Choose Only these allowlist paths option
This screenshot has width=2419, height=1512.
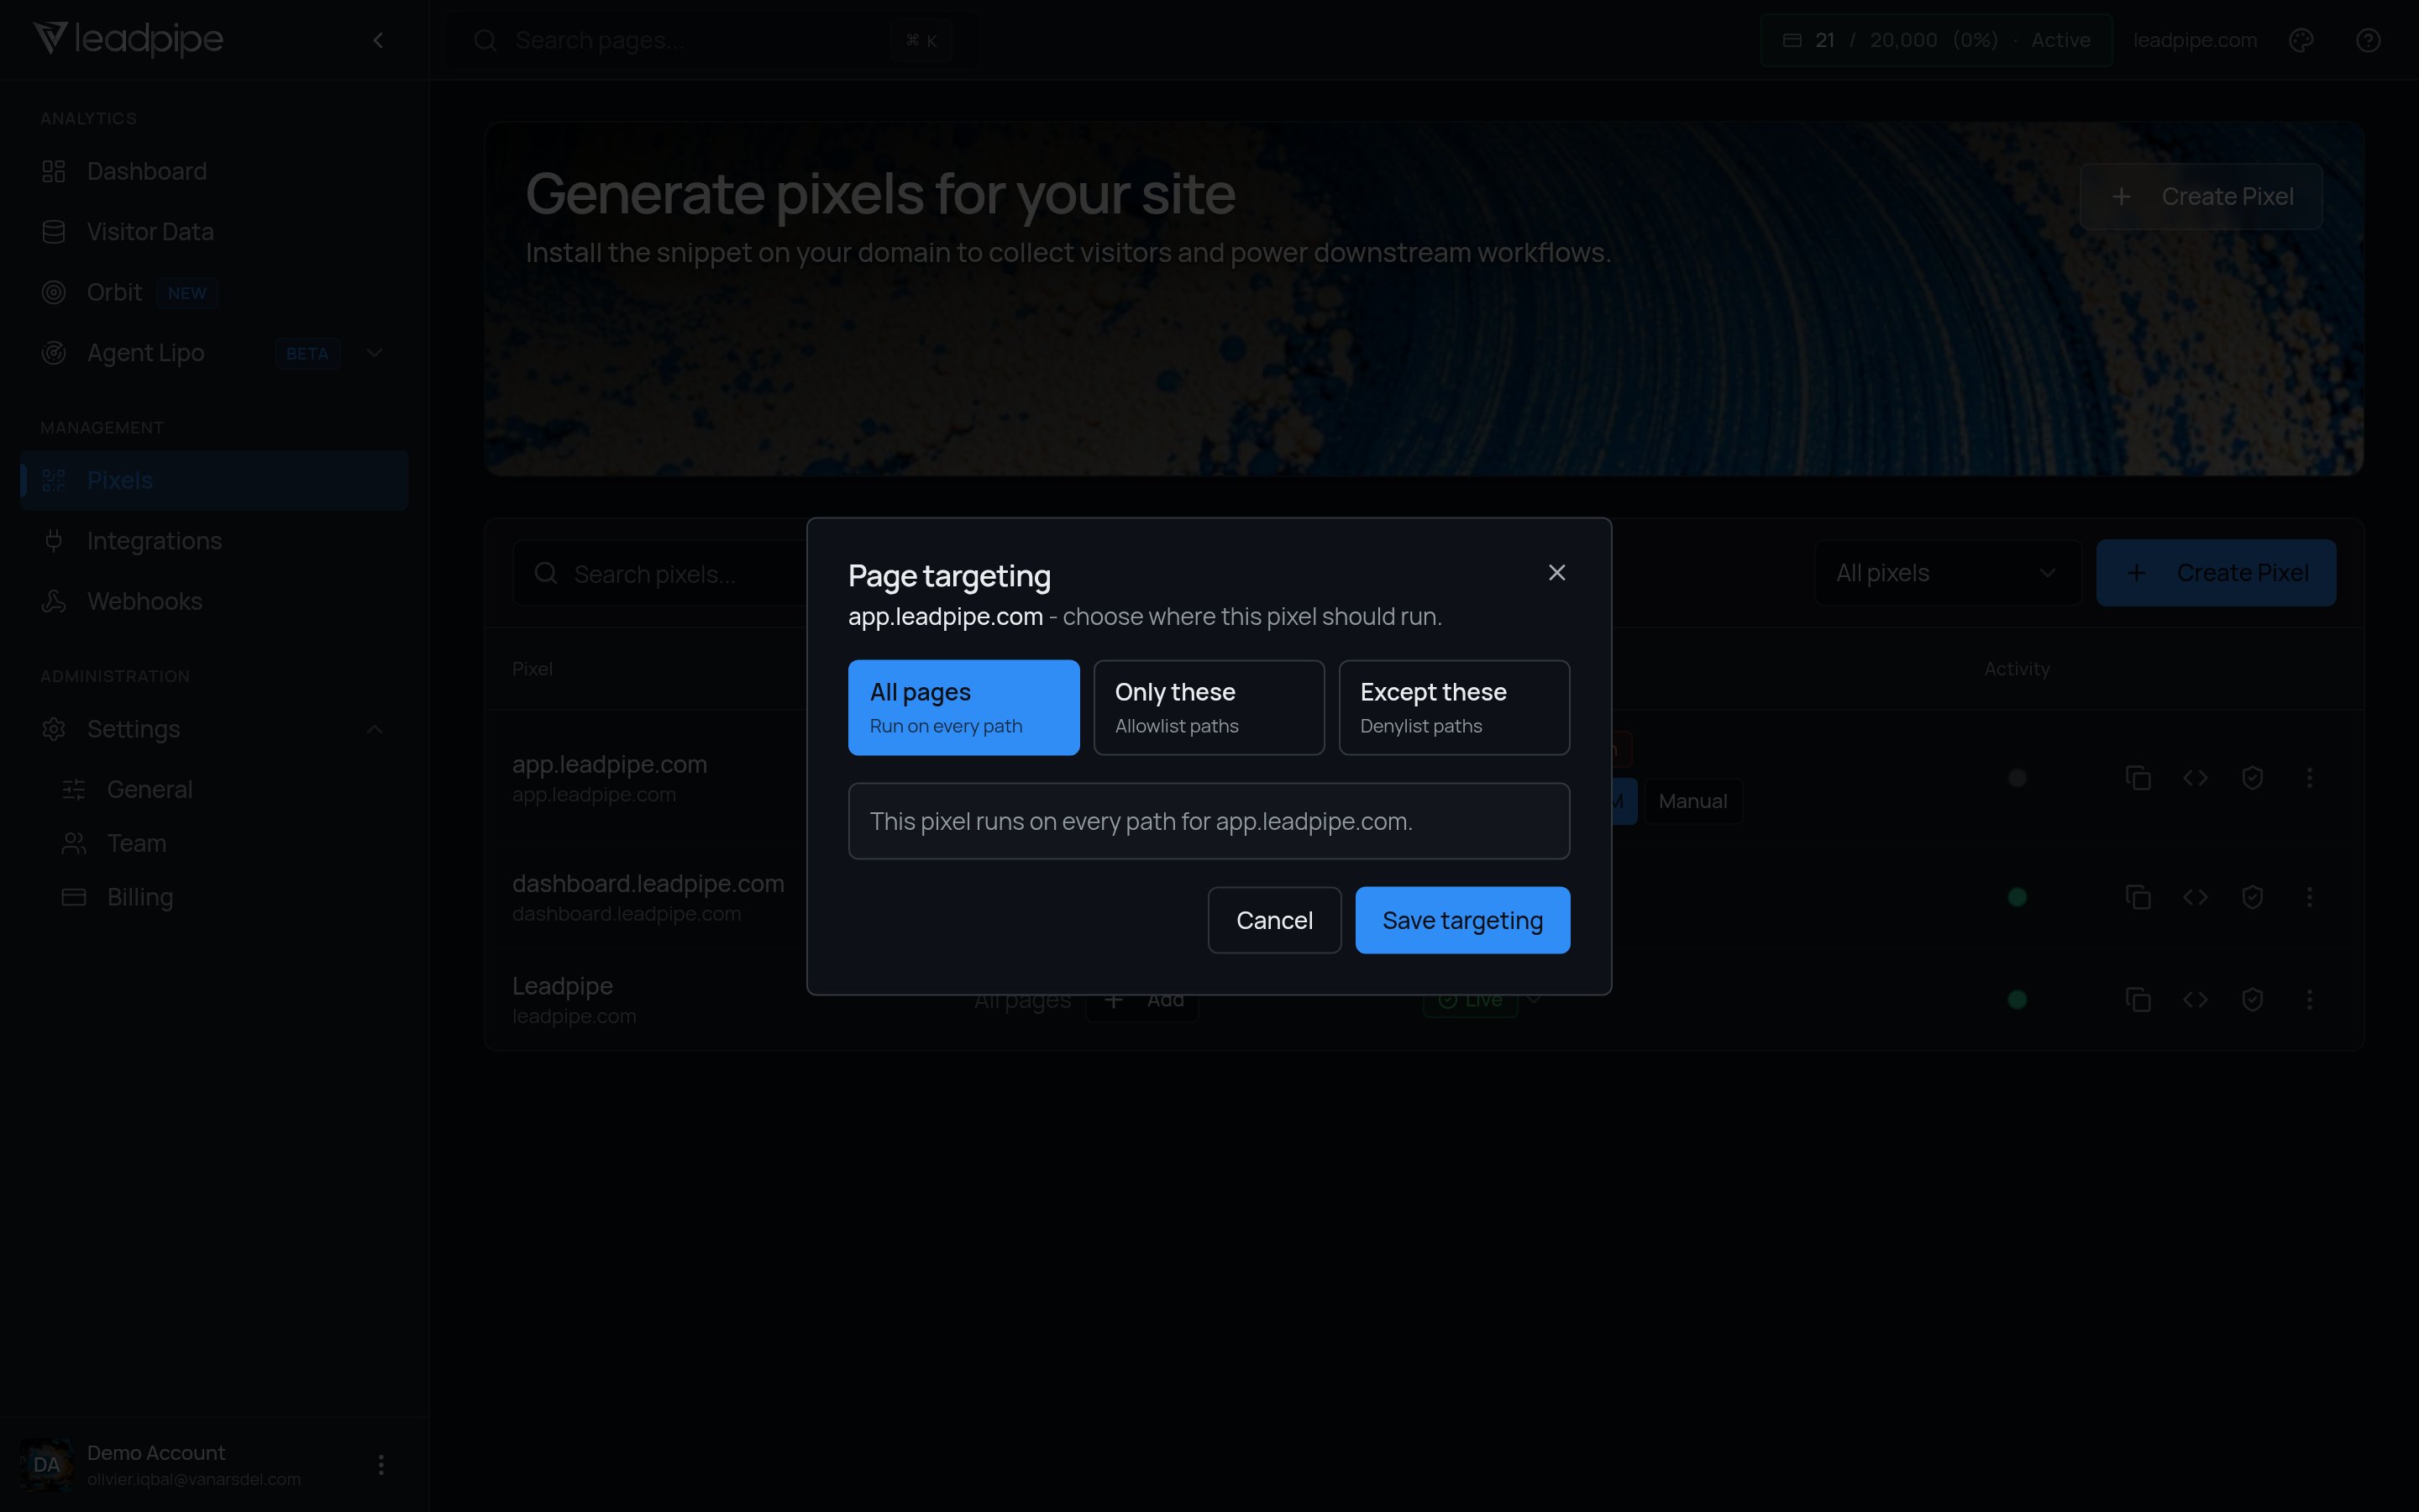1209,707
